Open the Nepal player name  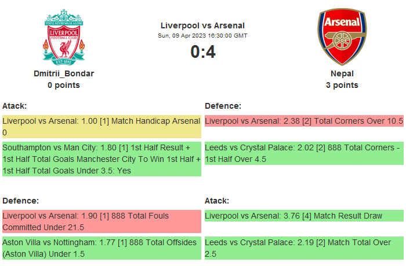point(342,73)
